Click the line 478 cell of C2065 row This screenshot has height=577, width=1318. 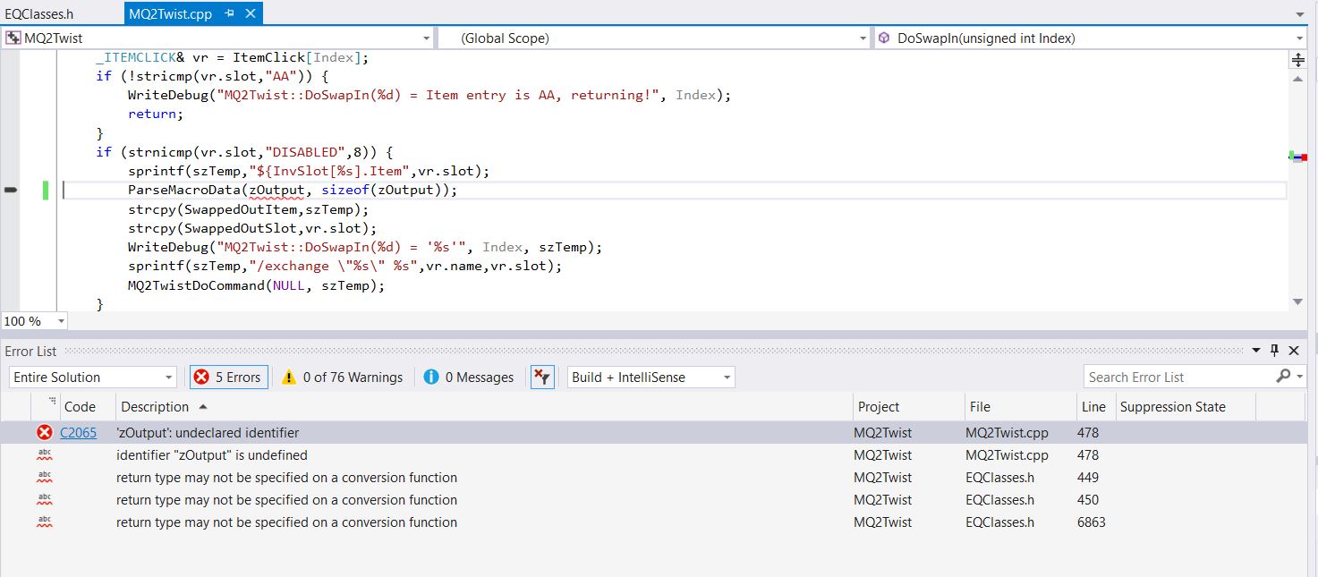click(x=1089, y=433)
